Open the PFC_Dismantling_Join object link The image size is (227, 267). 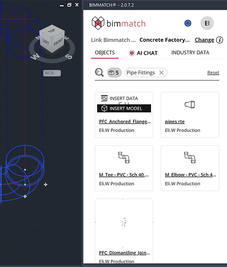tap(124, 253)
